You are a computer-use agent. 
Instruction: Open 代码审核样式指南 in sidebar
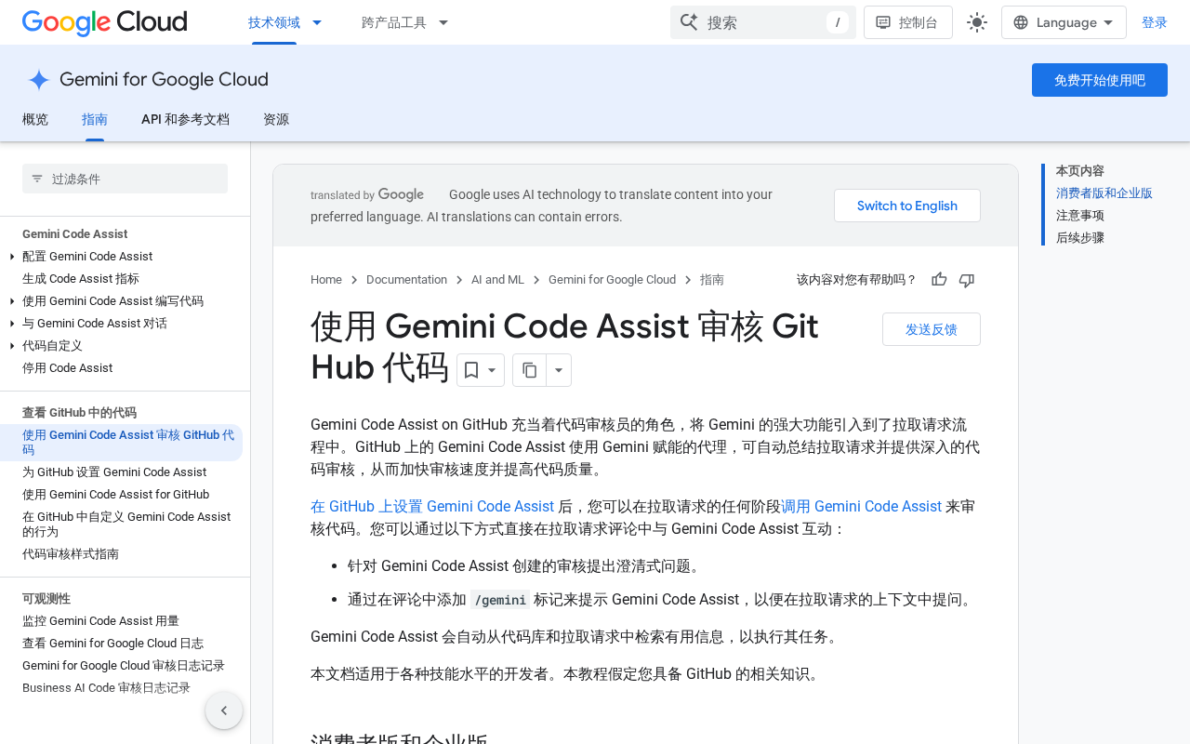click(71, 554)
